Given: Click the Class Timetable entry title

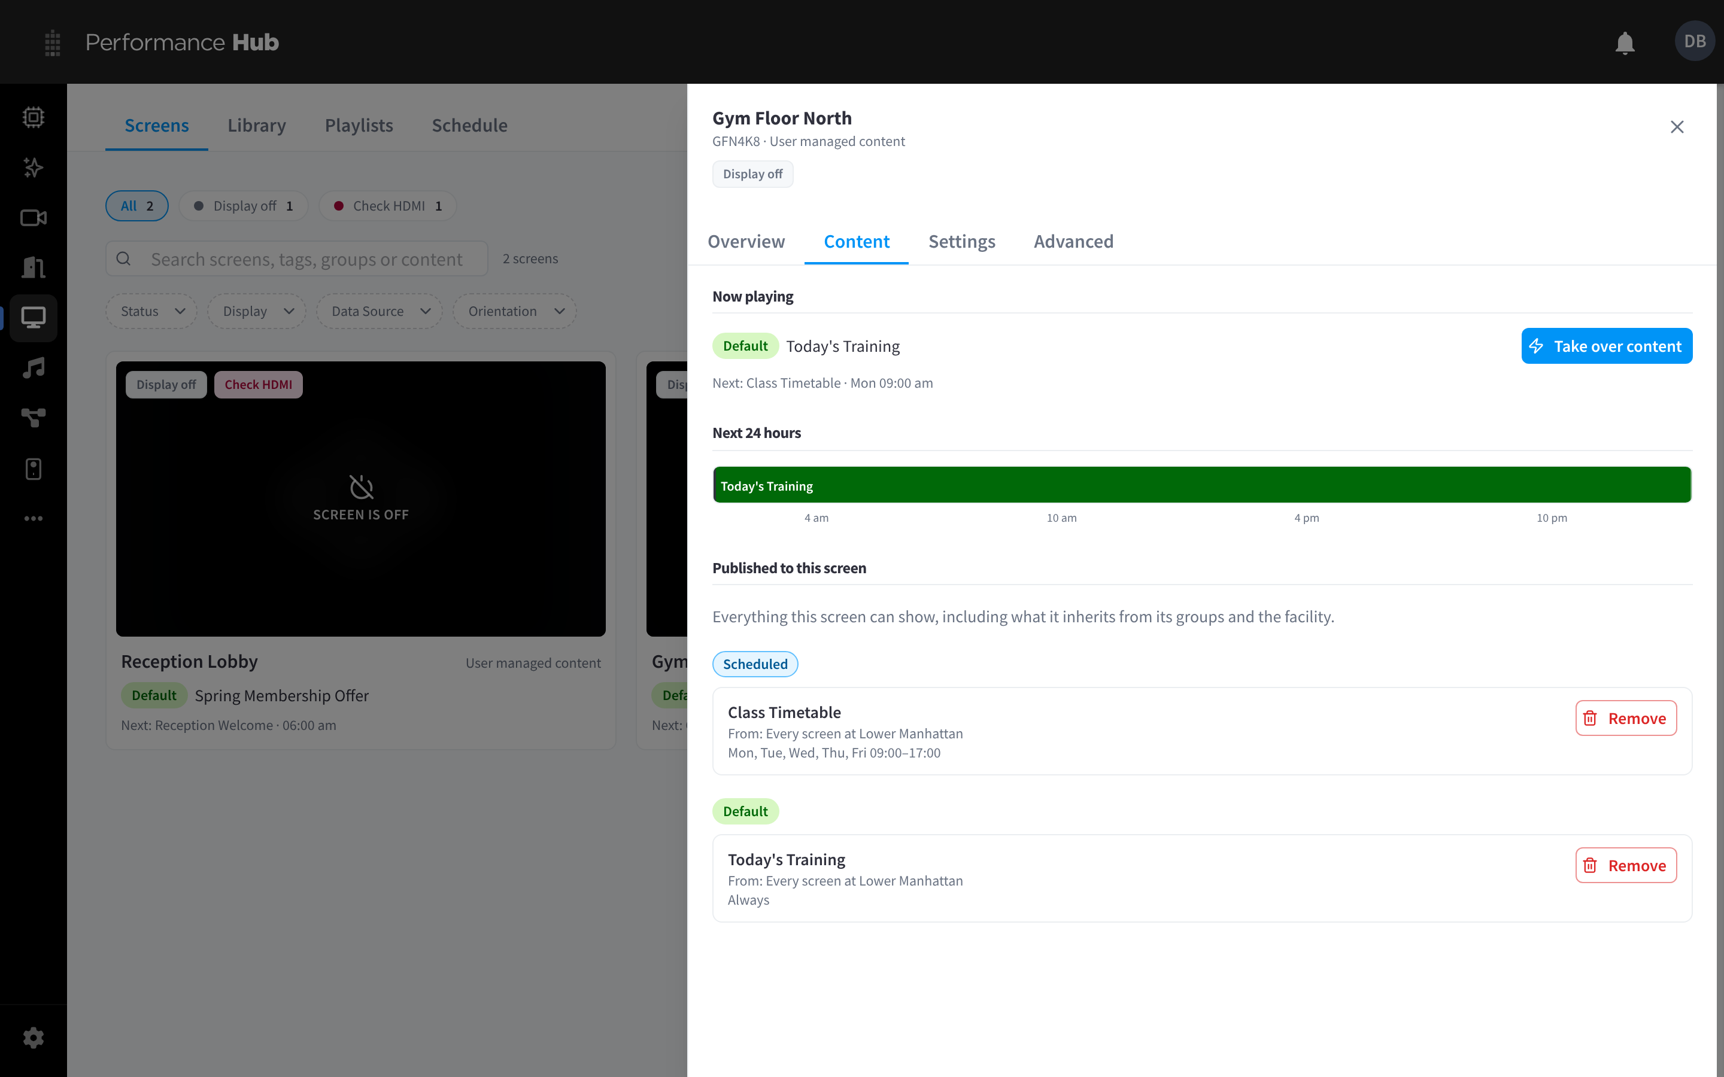Looking at the screenshot, I should pyautogui.click(x=784, y=712).
